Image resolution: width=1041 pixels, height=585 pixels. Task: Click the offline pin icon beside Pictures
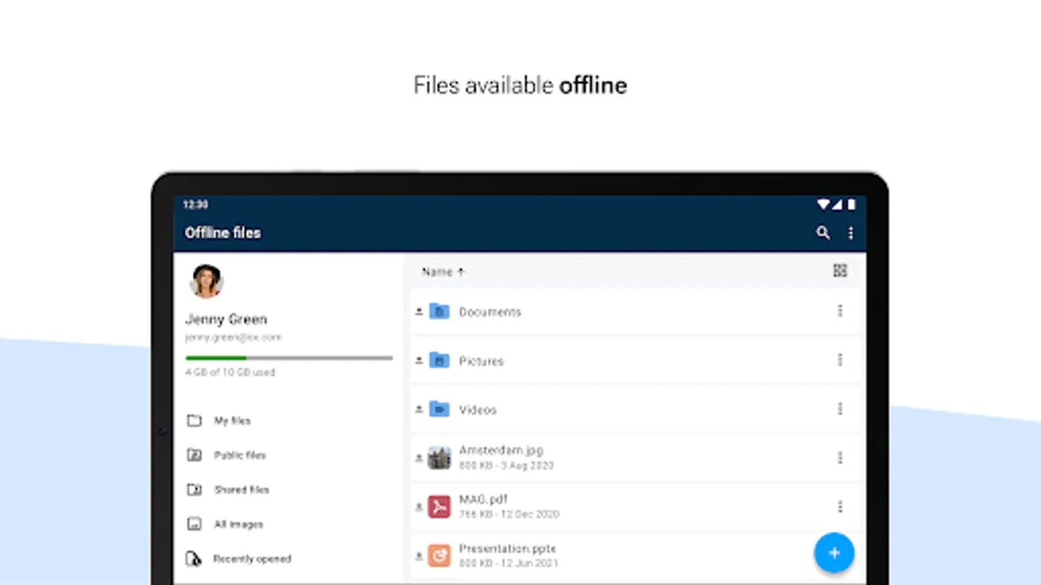click(419, 360)
